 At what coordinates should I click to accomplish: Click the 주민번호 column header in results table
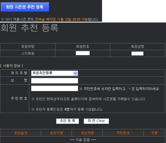(x=123, y=133)
